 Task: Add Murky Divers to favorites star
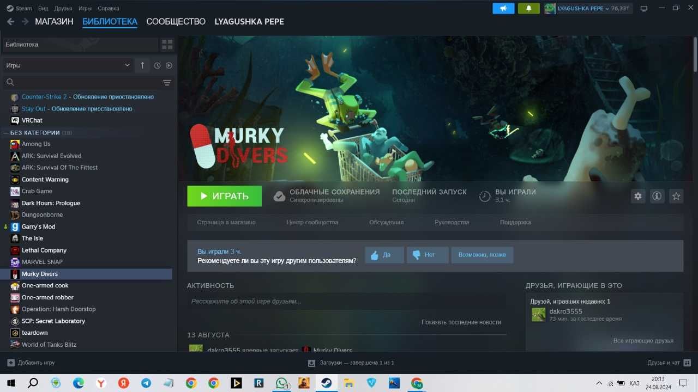coord(676,196)
